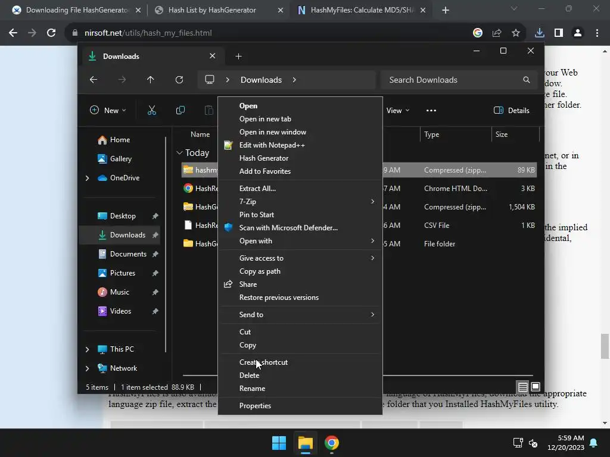Open notifications bell in system tray
The width and height of the screenshot is (610, 457).
click(594, 443)
